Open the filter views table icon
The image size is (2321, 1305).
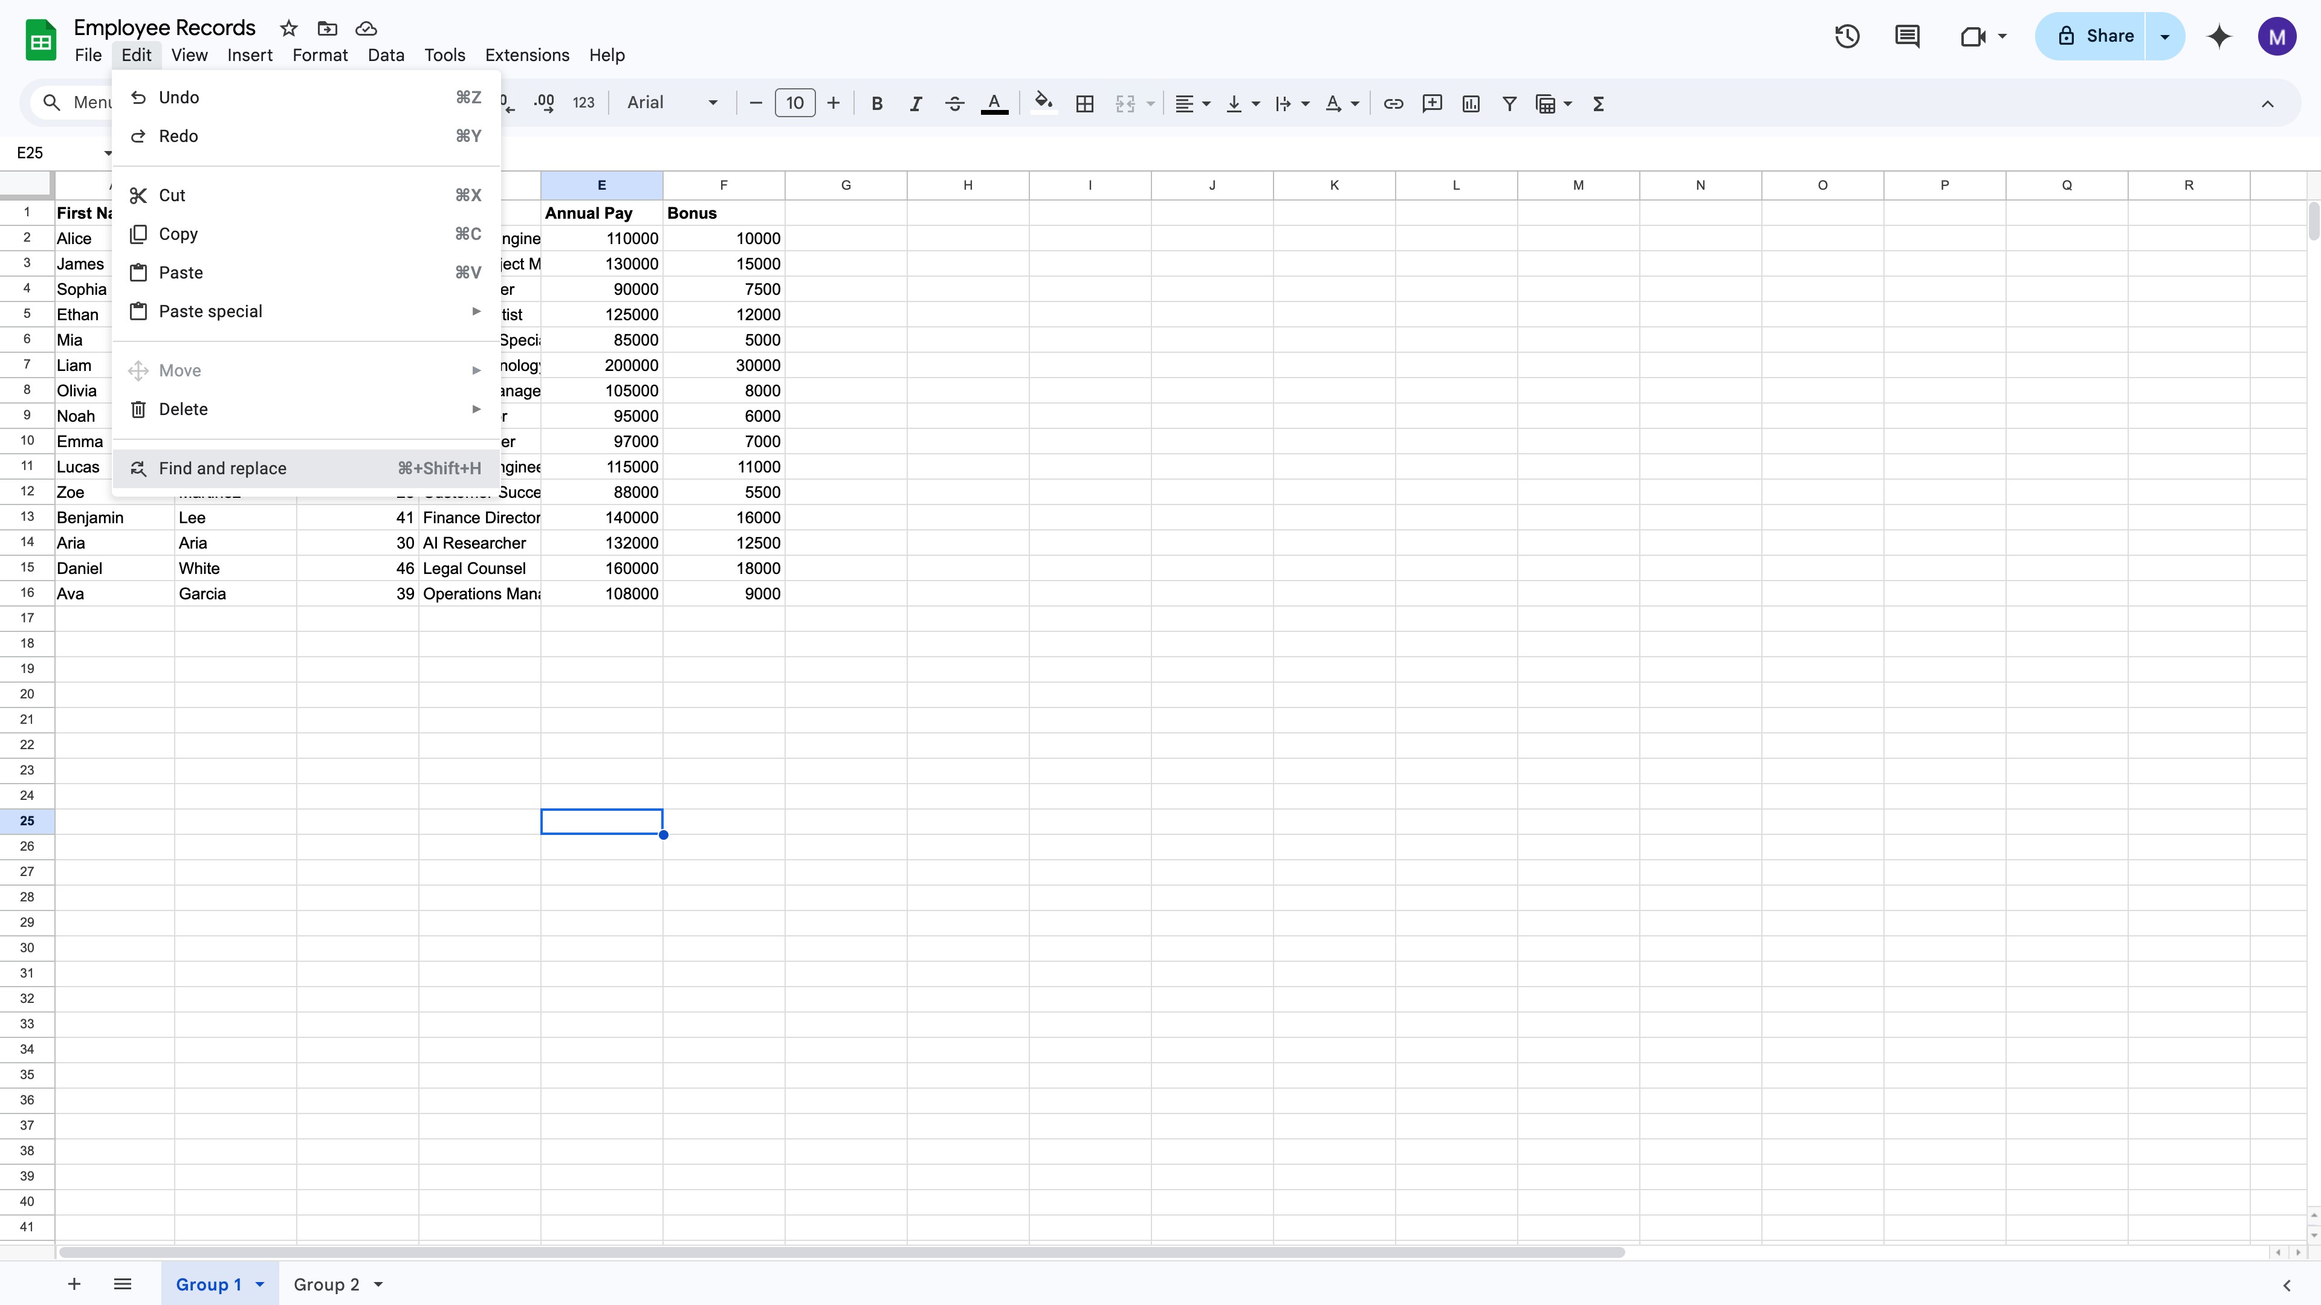(1546, 103)
